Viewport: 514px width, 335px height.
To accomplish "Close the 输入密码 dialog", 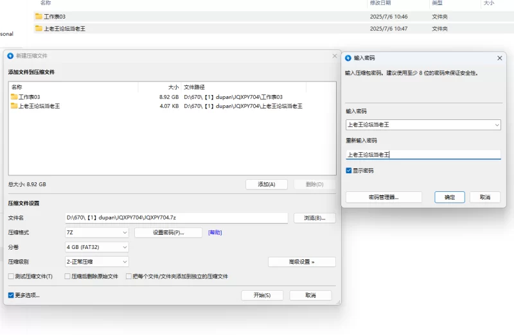I will click(x=500, y=58).
